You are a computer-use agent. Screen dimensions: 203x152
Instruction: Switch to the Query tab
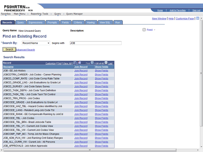[x=21, y=22]
